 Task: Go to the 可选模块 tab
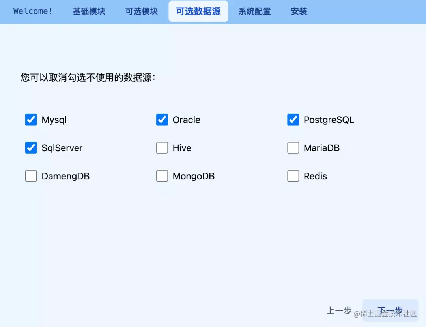[141, 11]
